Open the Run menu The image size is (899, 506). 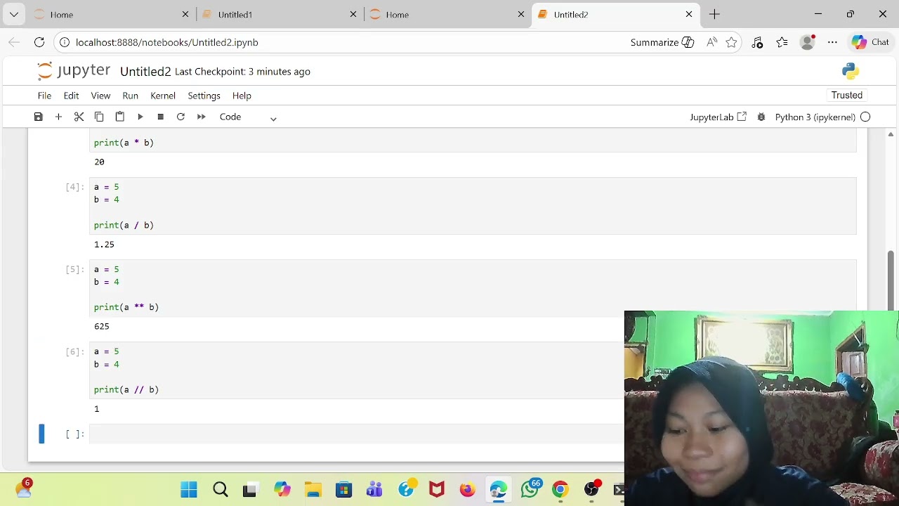pos(130,96)
